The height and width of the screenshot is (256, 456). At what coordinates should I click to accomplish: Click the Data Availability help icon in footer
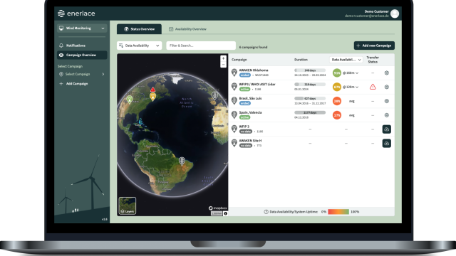pyautogui.click(x=266, y=212)
